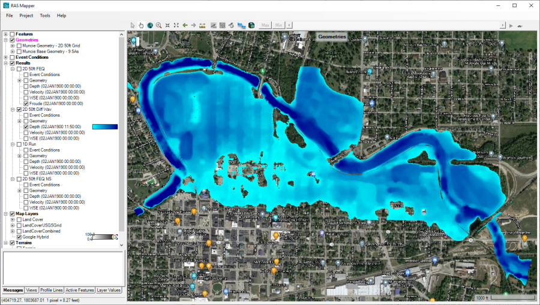Click the ruler measure tool icon
The height and width of the screenshot is (305, 540).
point(202,25)
